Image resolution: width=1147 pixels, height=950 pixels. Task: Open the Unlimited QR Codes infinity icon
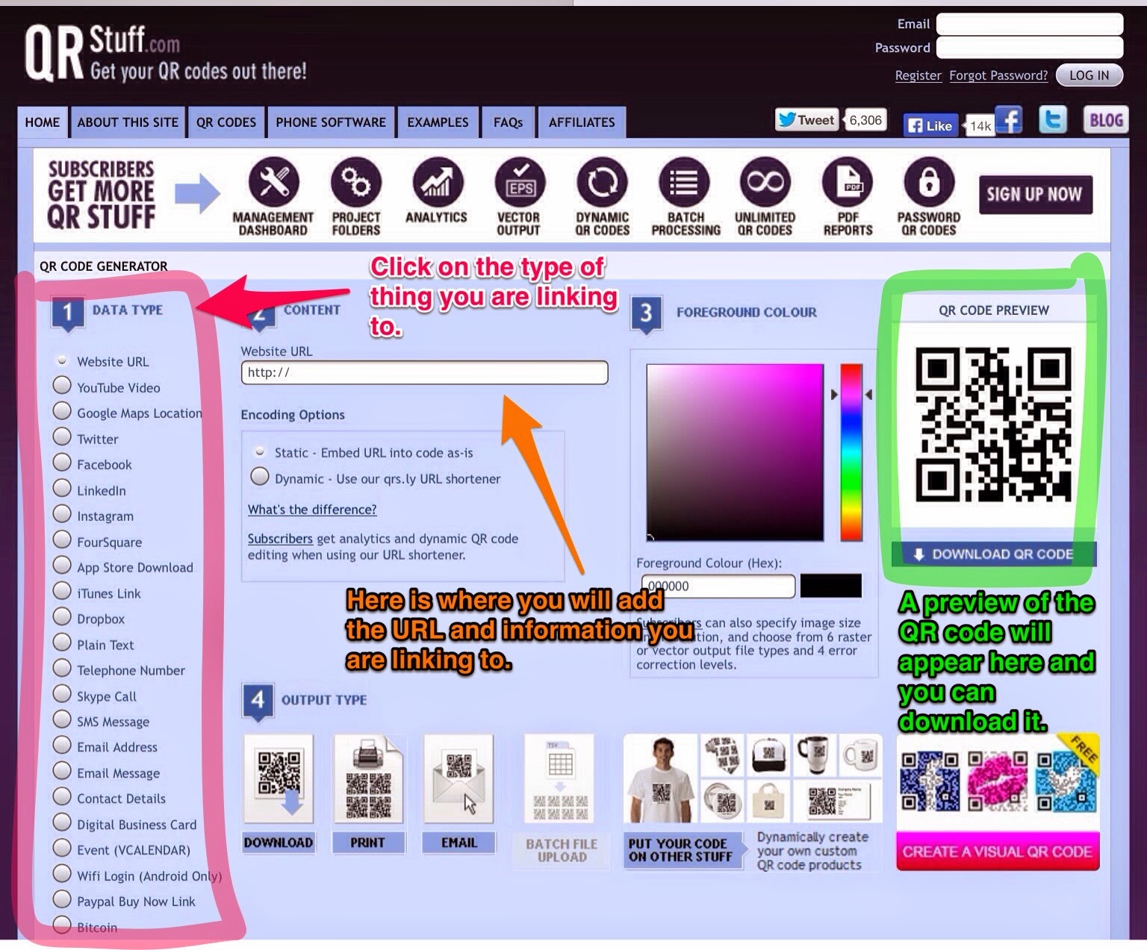tap(765, 181)
